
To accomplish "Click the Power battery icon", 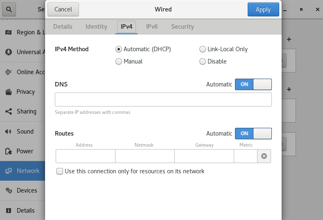I will (x=9, y=151).
